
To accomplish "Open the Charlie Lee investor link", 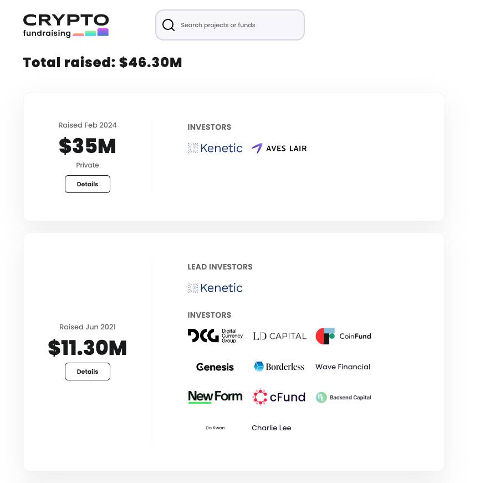I will click(271, 428).
